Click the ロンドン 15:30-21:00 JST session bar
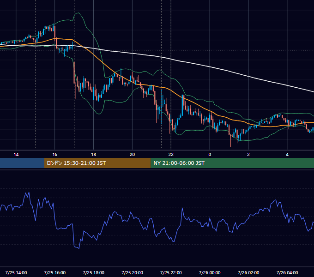The height and width of the screenshot is (277, 314). click(97, 163)
